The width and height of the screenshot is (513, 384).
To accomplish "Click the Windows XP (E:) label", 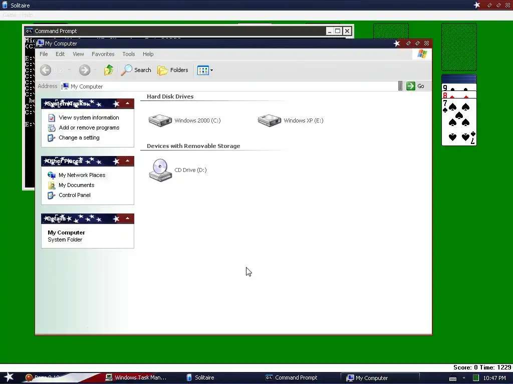I will [303, 120].
